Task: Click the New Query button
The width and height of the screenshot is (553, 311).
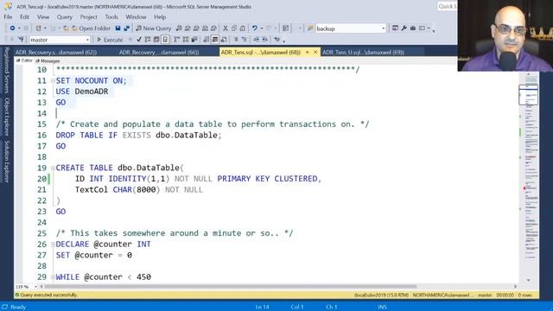Action: [154, 29]
